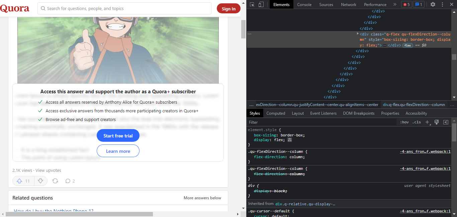Switch to the Console tab

click(x=304, y=4)
